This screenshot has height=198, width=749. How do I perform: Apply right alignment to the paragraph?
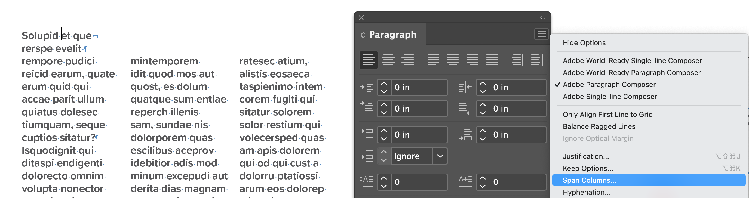point(408,60)
